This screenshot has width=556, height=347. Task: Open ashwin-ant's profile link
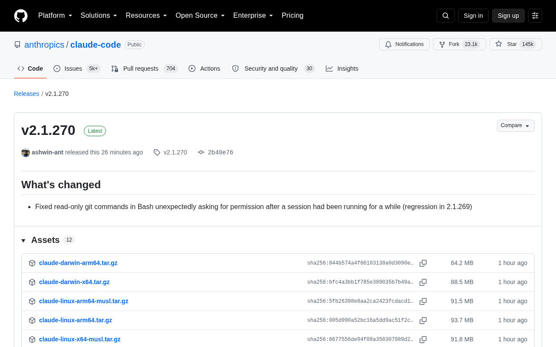[x=47, y=152]
